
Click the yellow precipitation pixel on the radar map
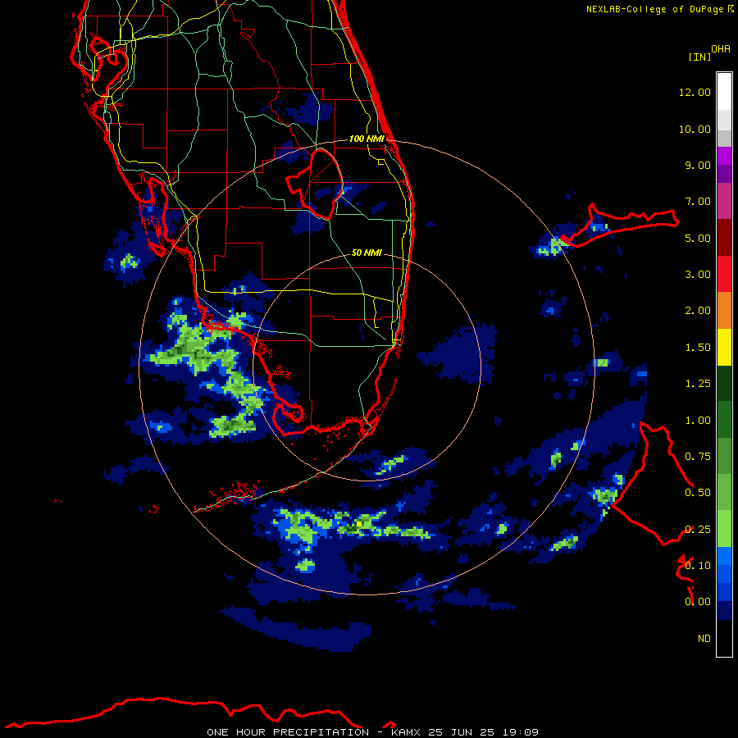click(359, 523)
